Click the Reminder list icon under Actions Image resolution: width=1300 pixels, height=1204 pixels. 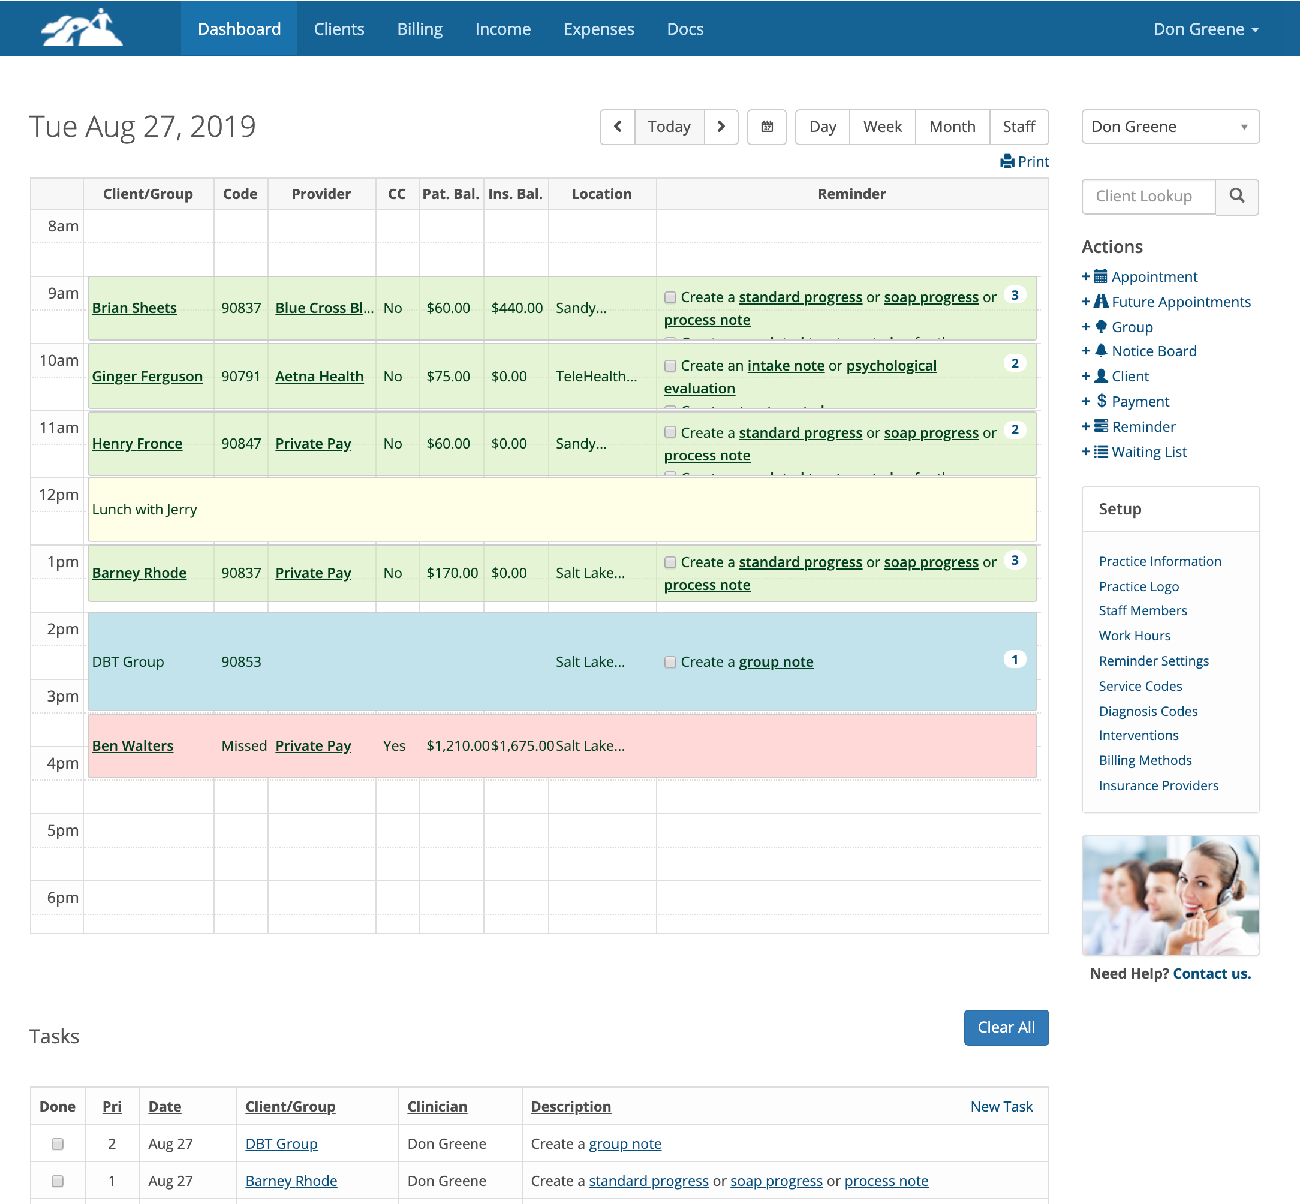click(1102, 426)
